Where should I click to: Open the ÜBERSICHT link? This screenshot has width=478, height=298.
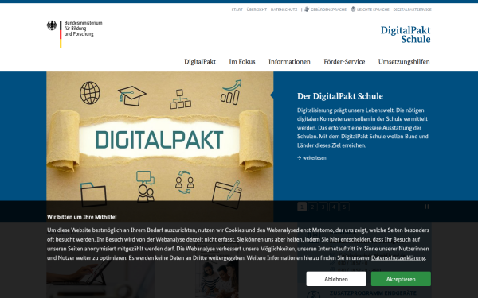tap(257, 10)
